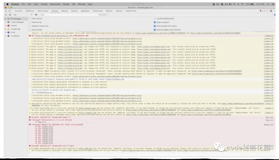Click the red error count badge
This screenshot has width=279, height=160.
click(x=261, y=11)
